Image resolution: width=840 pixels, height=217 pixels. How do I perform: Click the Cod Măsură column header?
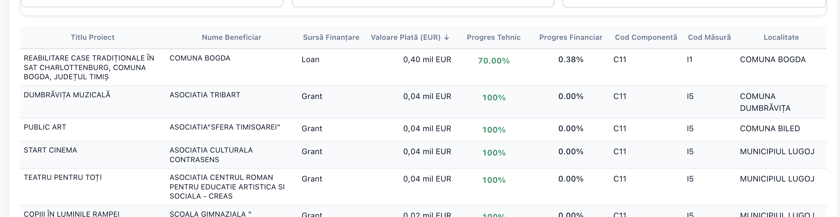pos(709,37)
